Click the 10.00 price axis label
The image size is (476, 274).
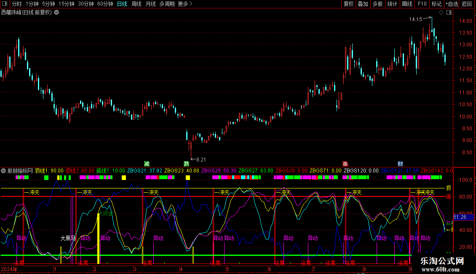[465, 117]
